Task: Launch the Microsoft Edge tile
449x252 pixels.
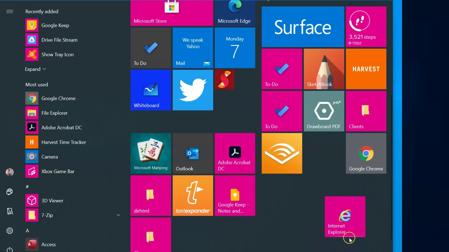Action: coord(235,13)
